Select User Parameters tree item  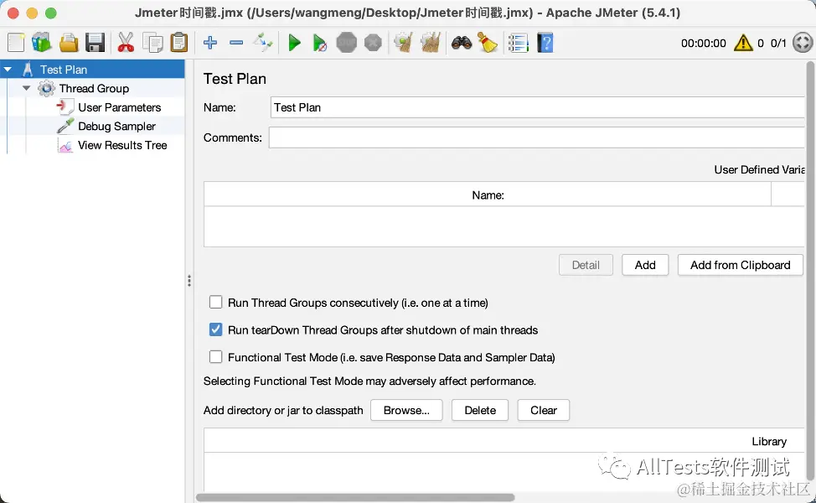(119, 107)
